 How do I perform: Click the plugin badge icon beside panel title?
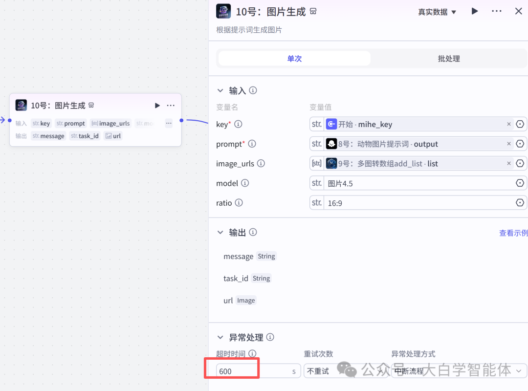(313, 11)
